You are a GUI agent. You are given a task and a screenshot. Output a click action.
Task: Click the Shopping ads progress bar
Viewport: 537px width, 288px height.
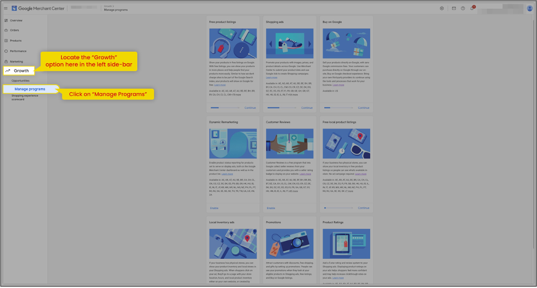click(281, 108)
